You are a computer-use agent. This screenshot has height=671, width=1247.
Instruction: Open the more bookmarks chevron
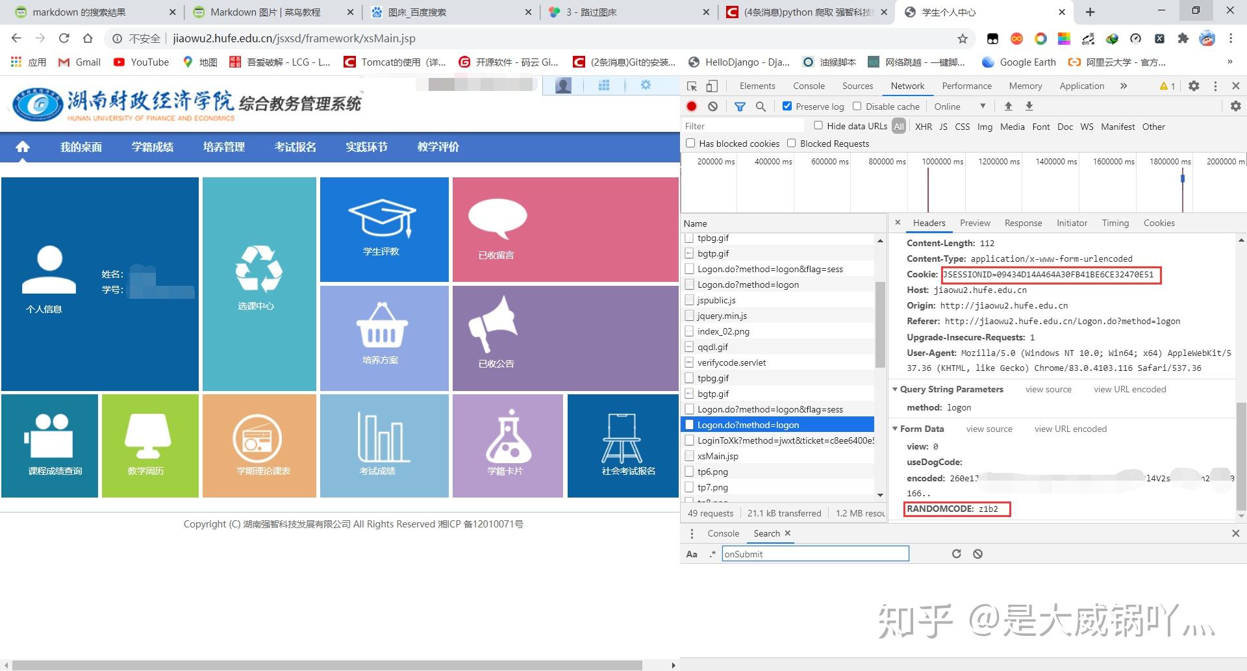[x=1229, y=62]
